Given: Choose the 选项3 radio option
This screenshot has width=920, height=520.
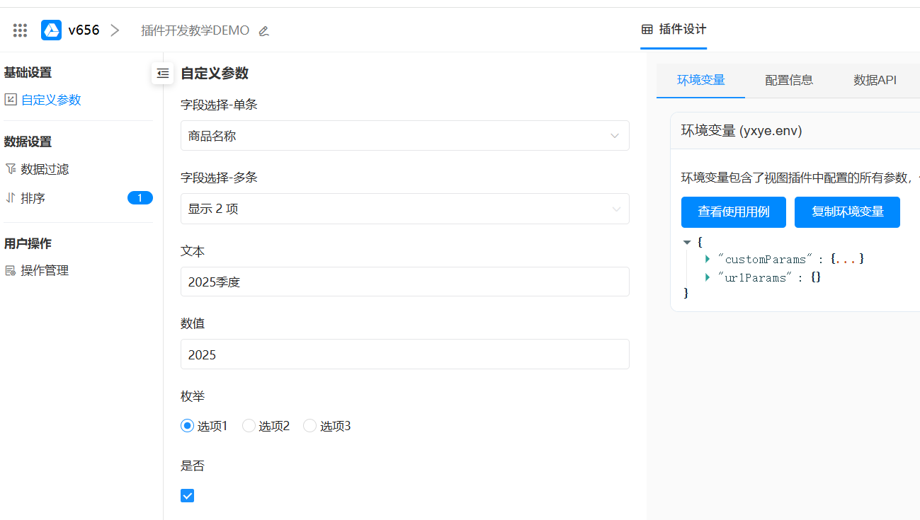Looking at the screenshot, I should 309,426.
